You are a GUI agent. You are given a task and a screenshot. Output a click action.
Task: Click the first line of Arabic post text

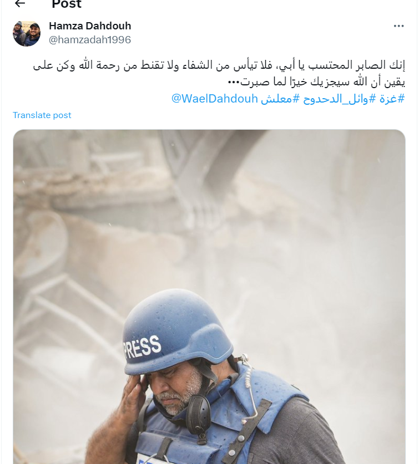point(219,65)
